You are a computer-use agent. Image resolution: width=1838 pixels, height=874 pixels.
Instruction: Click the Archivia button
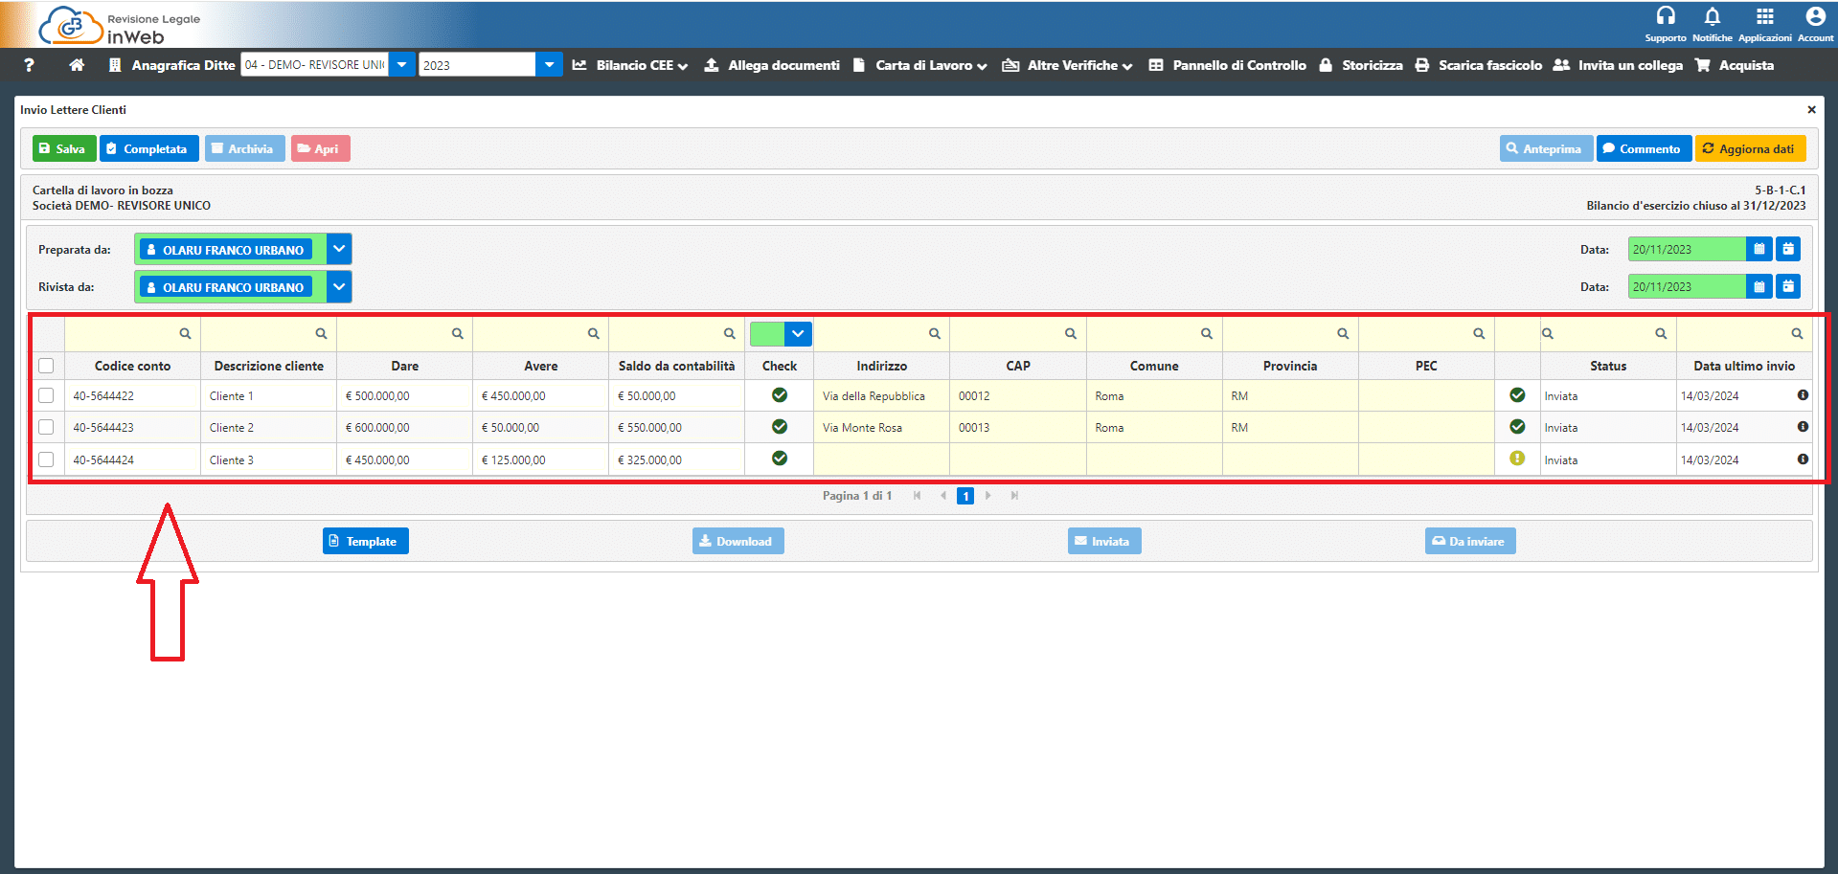click(244, 148)
